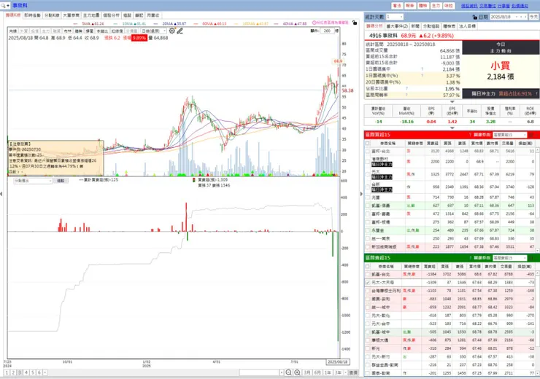Check the 富邦-台北 row checkbox

pyautogui.click(x=368, y=151)
